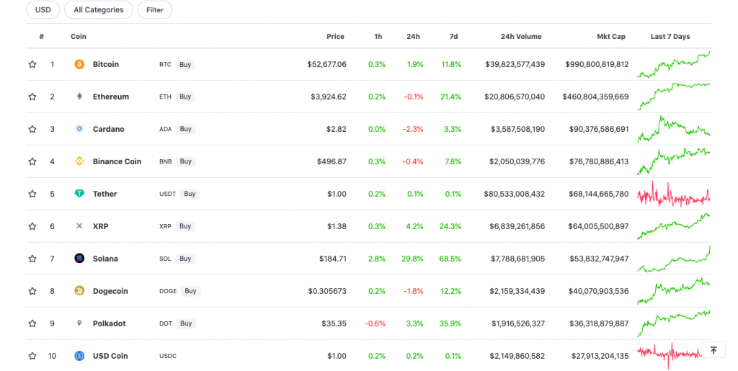Click the Bitcoin logo icon

point(79,64)
